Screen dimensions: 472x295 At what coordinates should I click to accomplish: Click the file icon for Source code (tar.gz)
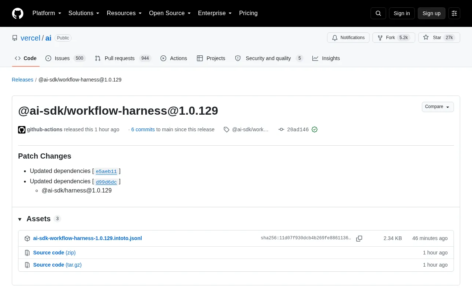pos(27,265)
